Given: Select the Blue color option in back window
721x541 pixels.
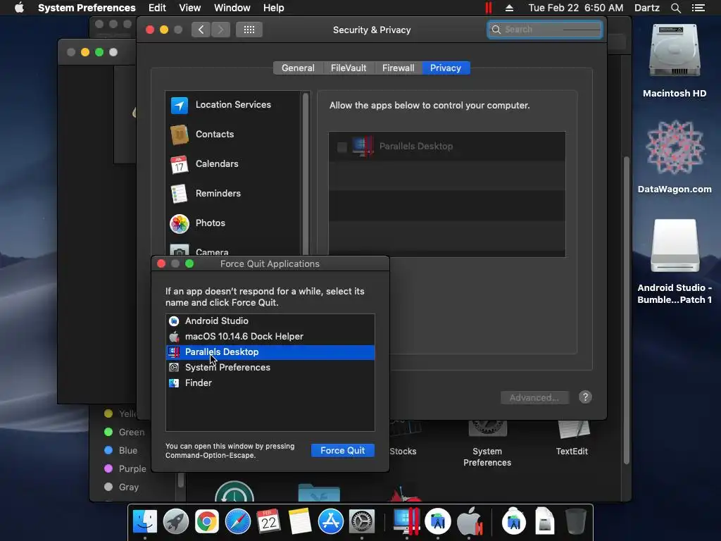Looking at the screenshot, I should (121, 450).
